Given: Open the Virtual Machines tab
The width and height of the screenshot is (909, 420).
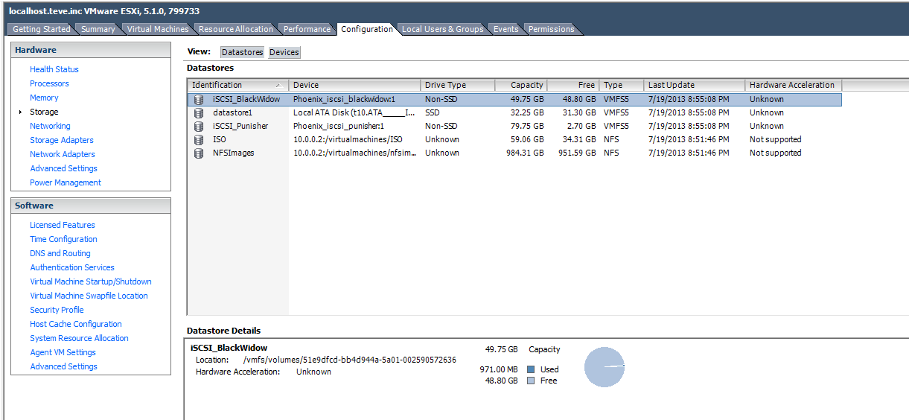Looking at the screenshot, I should click(158, 29).
